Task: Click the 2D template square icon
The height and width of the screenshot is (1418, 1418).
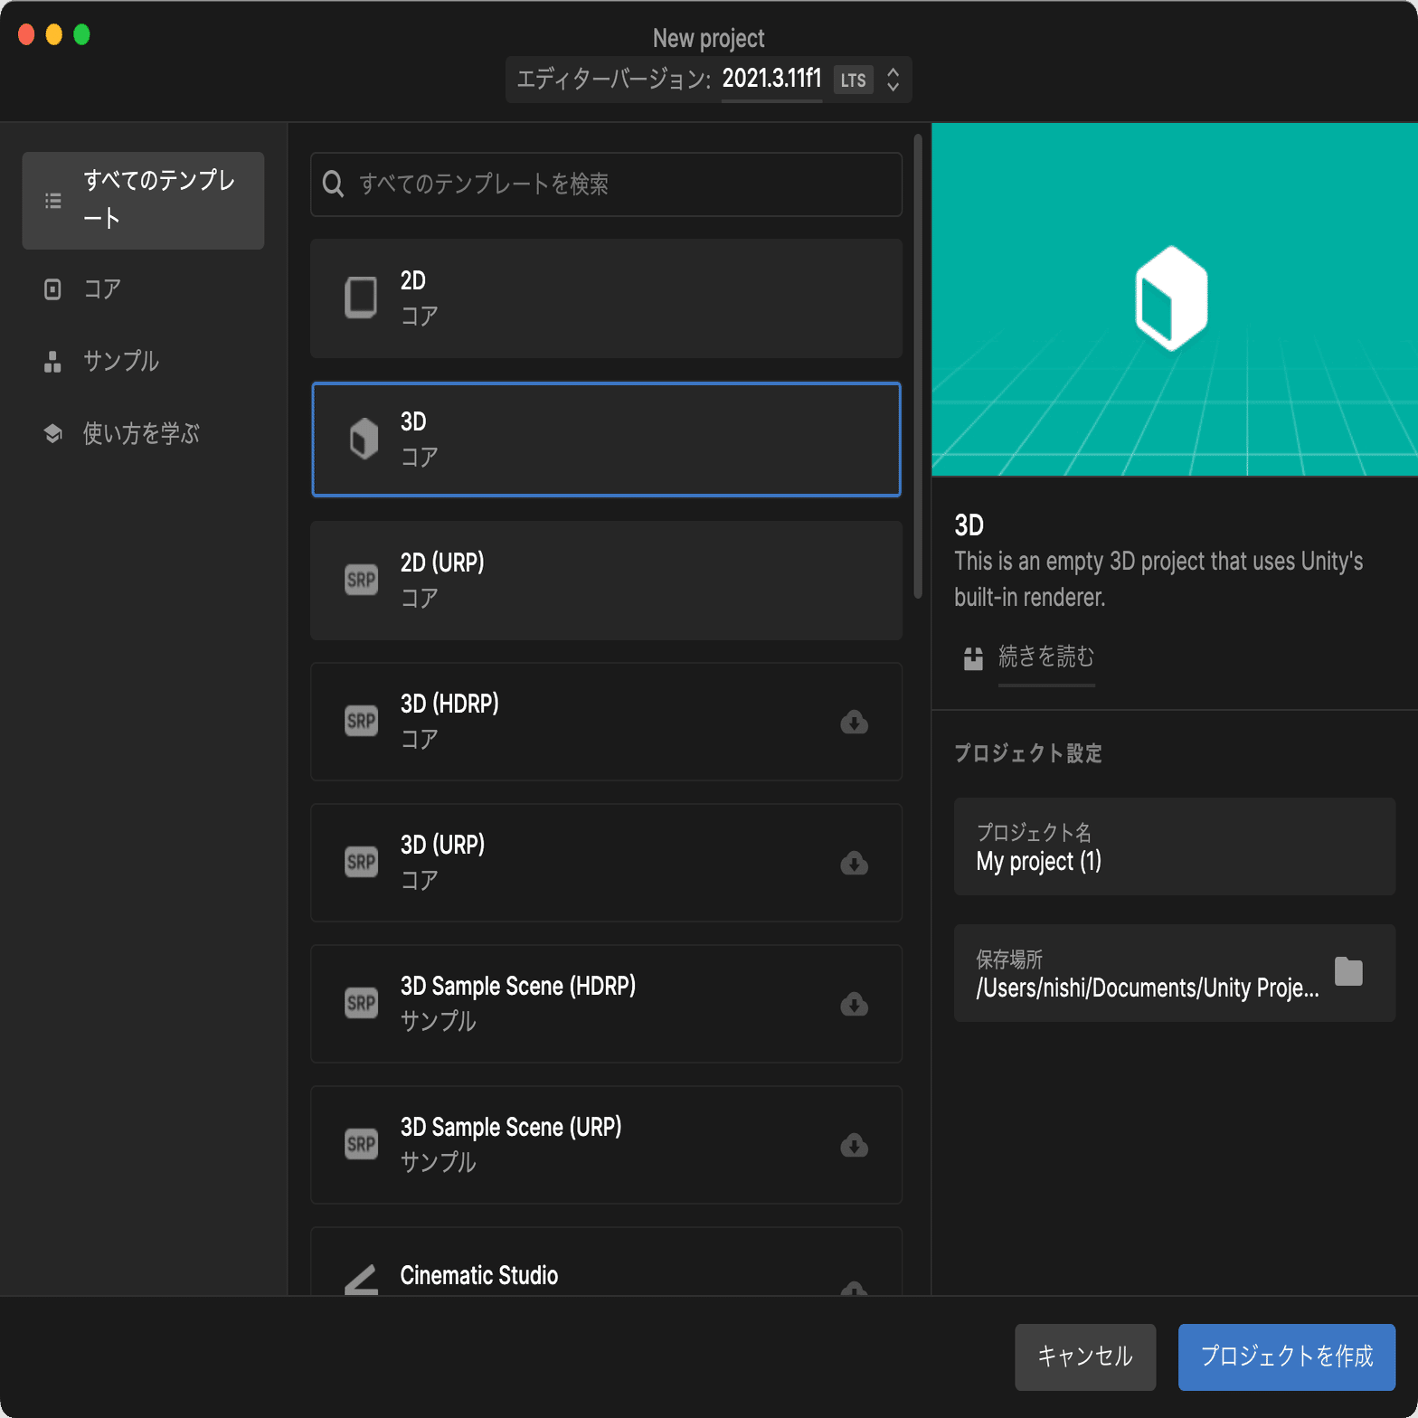Action: (362, 298)
